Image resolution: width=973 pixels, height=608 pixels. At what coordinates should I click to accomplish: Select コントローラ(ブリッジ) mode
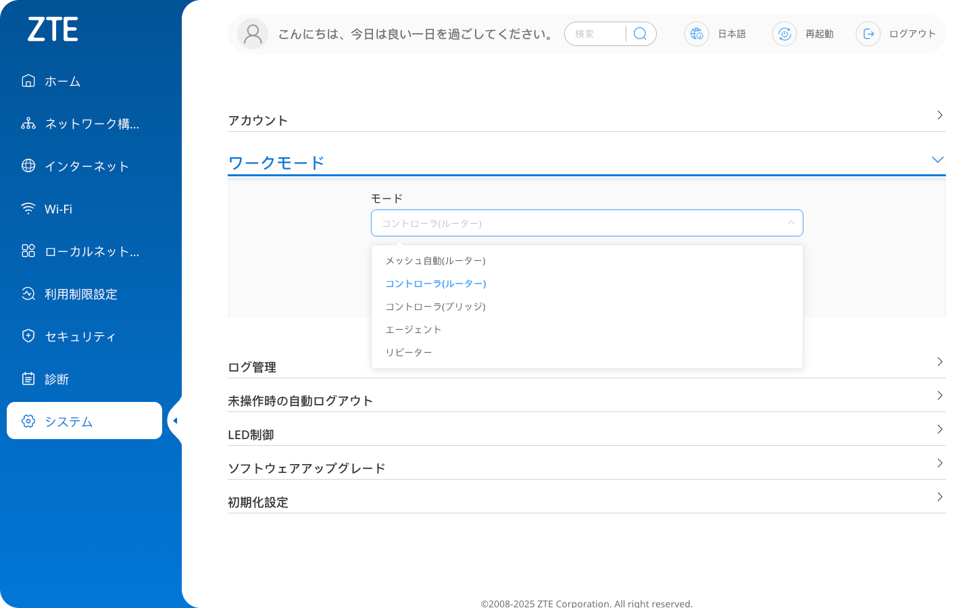(x=435, y=306)
